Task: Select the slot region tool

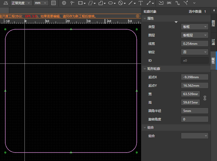Action: coord(110,3)
